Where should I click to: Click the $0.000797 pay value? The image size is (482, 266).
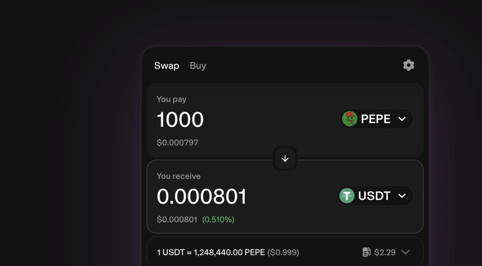[177, 143]
